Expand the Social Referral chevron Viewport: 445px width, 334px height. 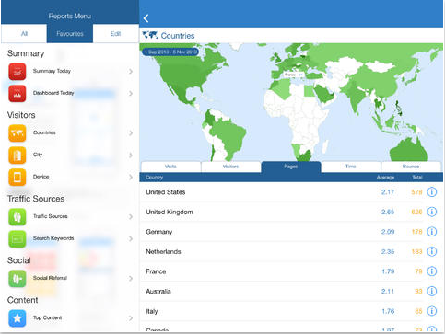(131, 279)
